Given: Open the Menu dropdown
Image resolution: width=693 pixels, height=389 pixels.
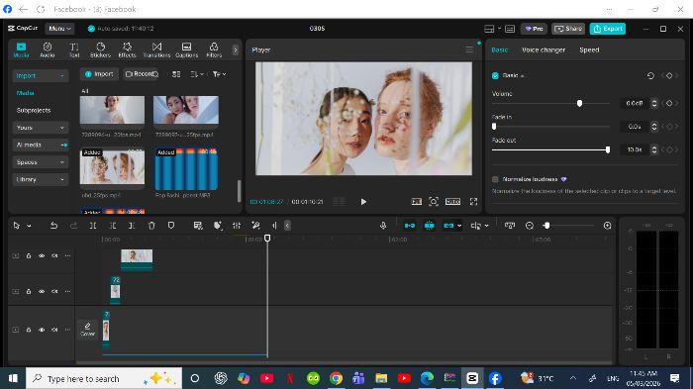Looking at the screenshot, I should pyautogui.click(x=59, y=29).
